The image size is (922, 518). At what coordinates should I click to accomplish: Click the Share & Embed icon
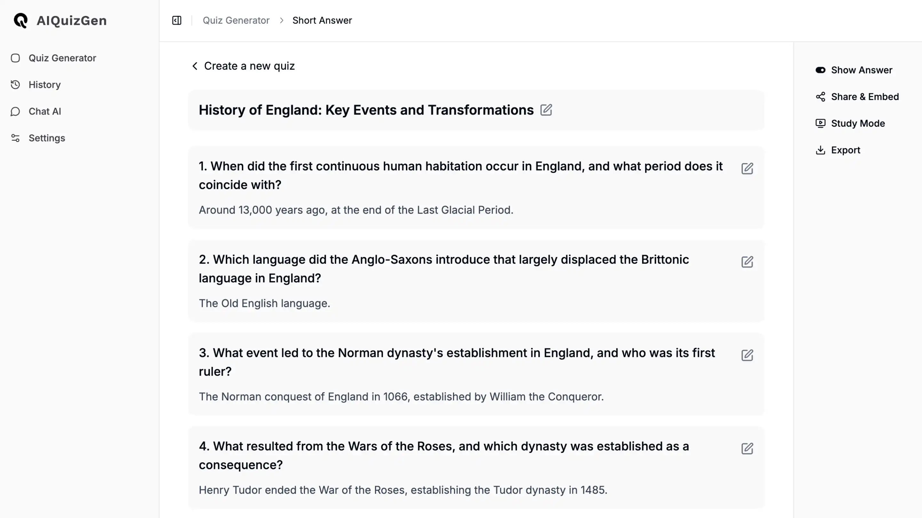click(821, 96)
